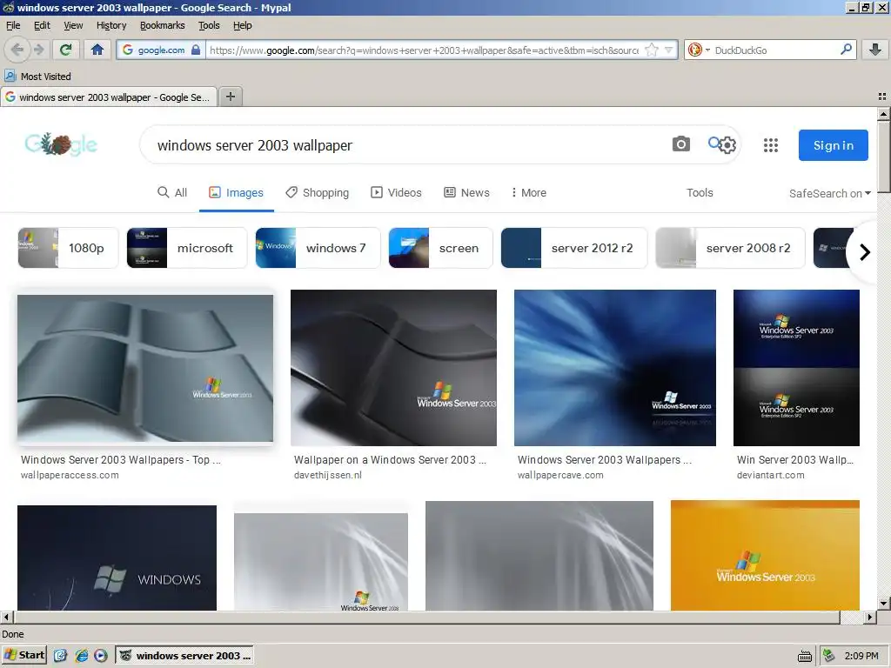The height and width of the screenshot is (668, 891).
Task: Select the windows 7 filter chip
Action: [318, 248]
